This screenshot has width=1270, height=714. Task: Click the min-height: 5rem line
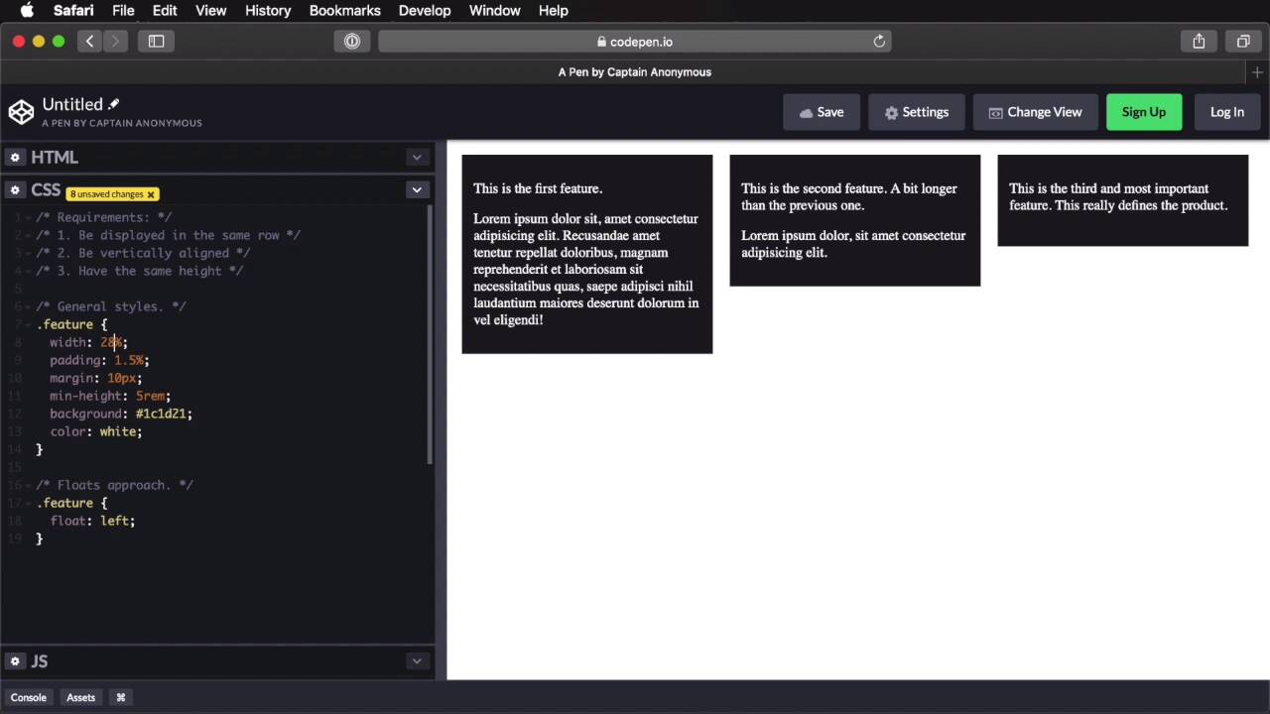pos(110,396)
